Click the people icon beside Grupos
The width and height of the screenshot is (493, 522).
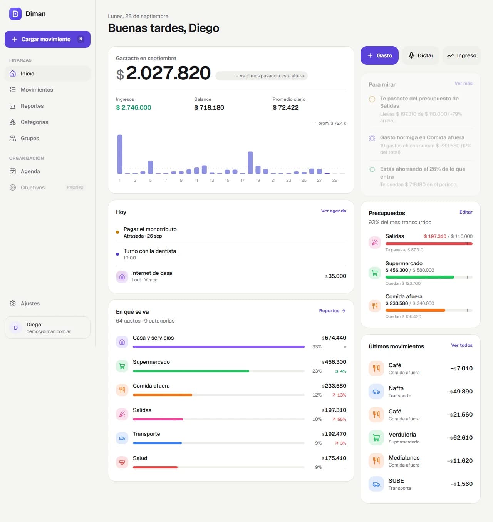point(13,138)
